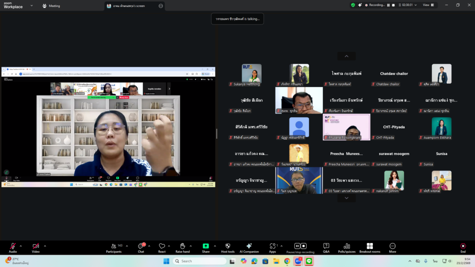Viewport: 475px width, 267px height.
Task: Expand the Audio options arrow
Action: click(21, 245)
